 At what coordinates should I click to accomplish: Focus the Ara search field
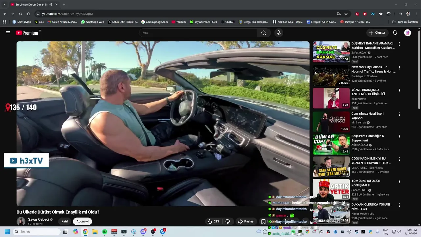tap(198, 33)
